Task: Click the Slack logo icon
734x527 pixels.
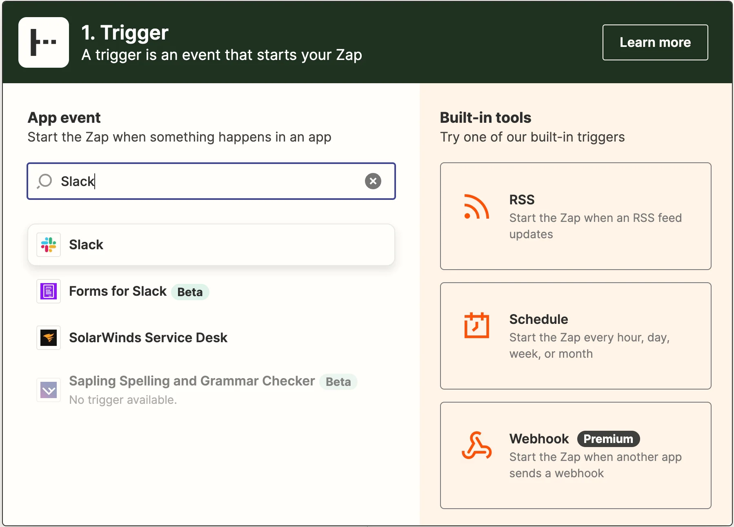Action: click(x=49, y=245)
